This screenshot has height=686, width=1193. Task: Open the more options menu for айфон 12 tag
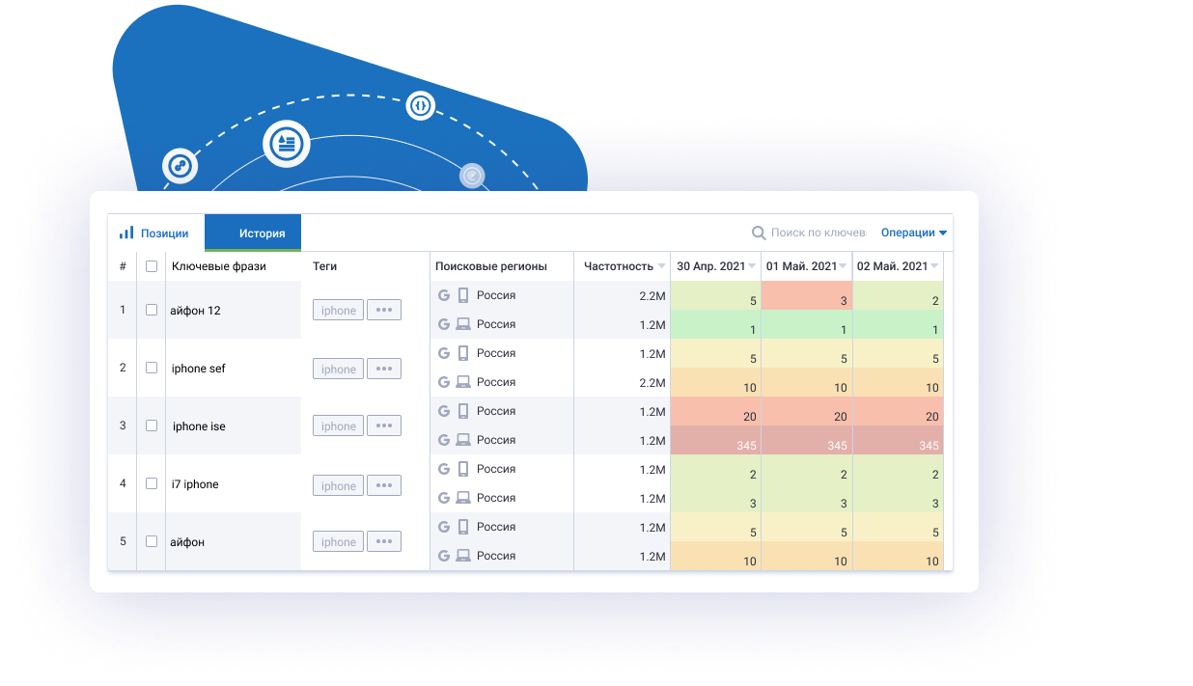click(x=383, y=309)
